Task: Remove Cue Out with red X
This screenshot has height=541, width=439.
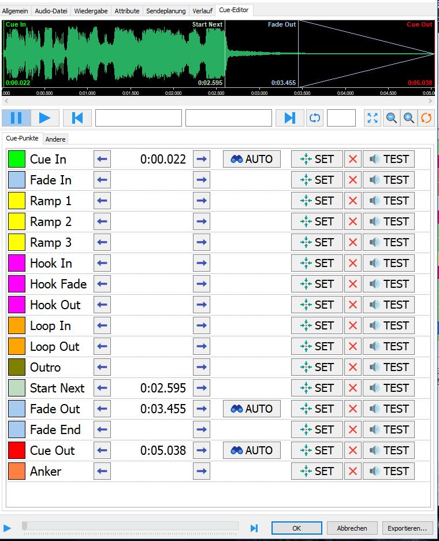Action: click(x=353, y=450)
